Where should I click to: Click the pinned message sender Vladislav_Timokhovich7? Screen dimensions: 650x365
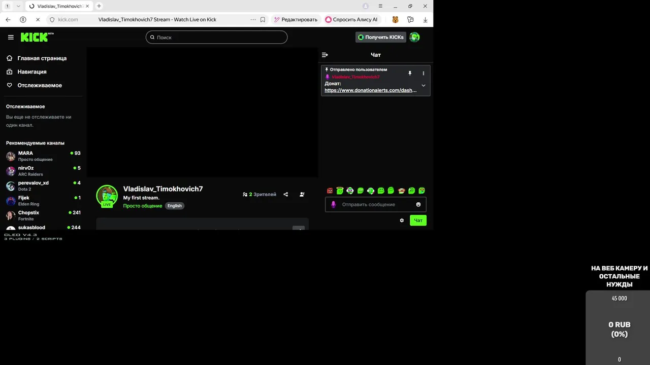click(x=355, y=77)
